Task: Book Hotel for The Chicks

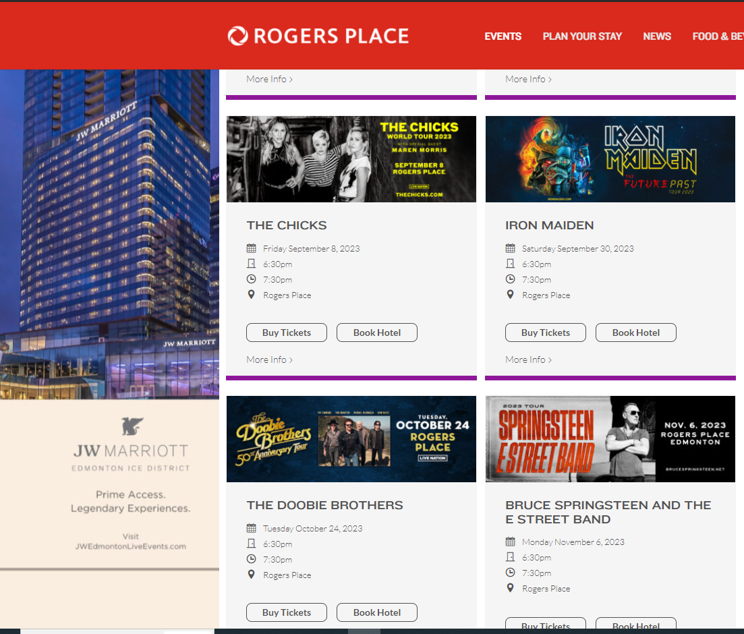Action: (x=377, y=333)
